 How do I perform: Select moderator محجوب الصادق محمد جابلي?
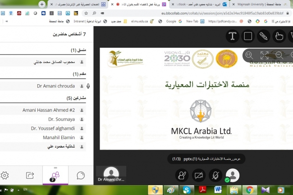43,62
